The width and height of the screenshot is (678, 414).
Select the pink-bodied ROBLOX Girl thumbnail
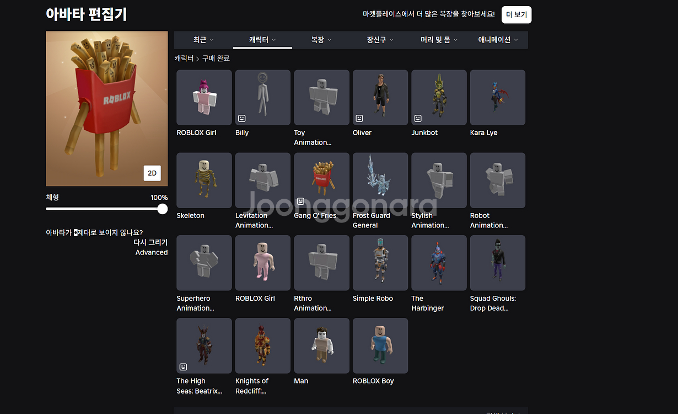(263, 263)
